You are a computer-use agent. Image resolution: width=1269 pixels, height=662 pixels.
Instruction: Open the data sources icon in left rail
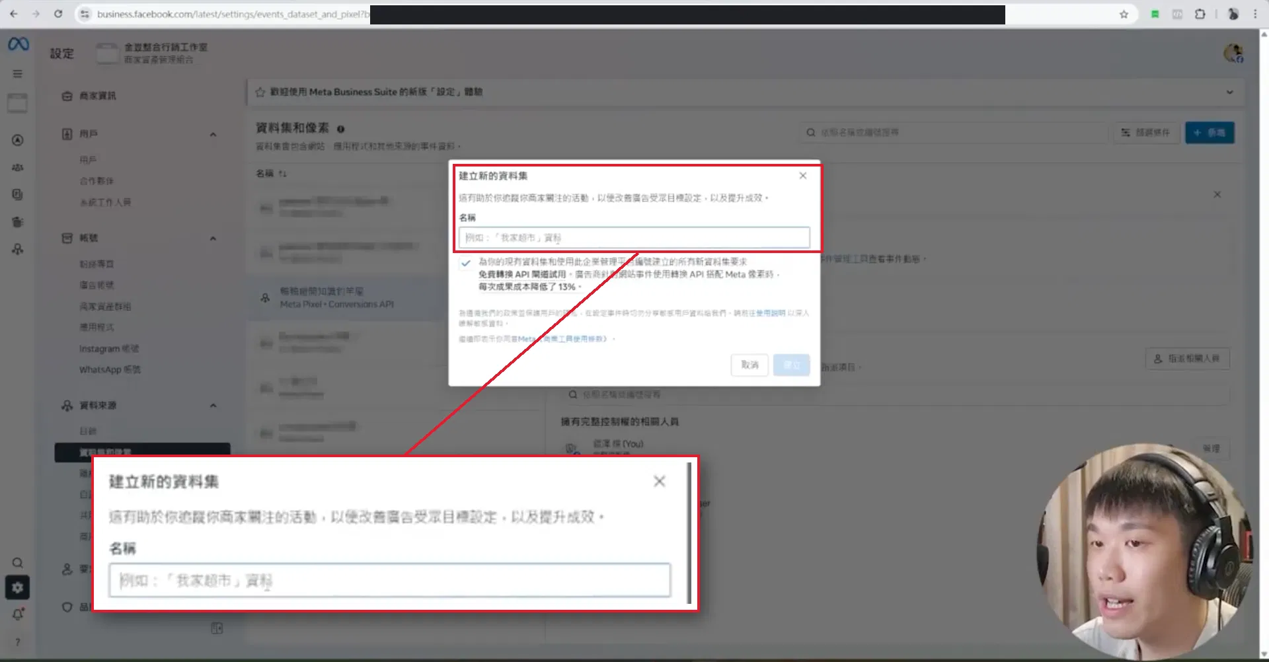(x=18, y=249)
